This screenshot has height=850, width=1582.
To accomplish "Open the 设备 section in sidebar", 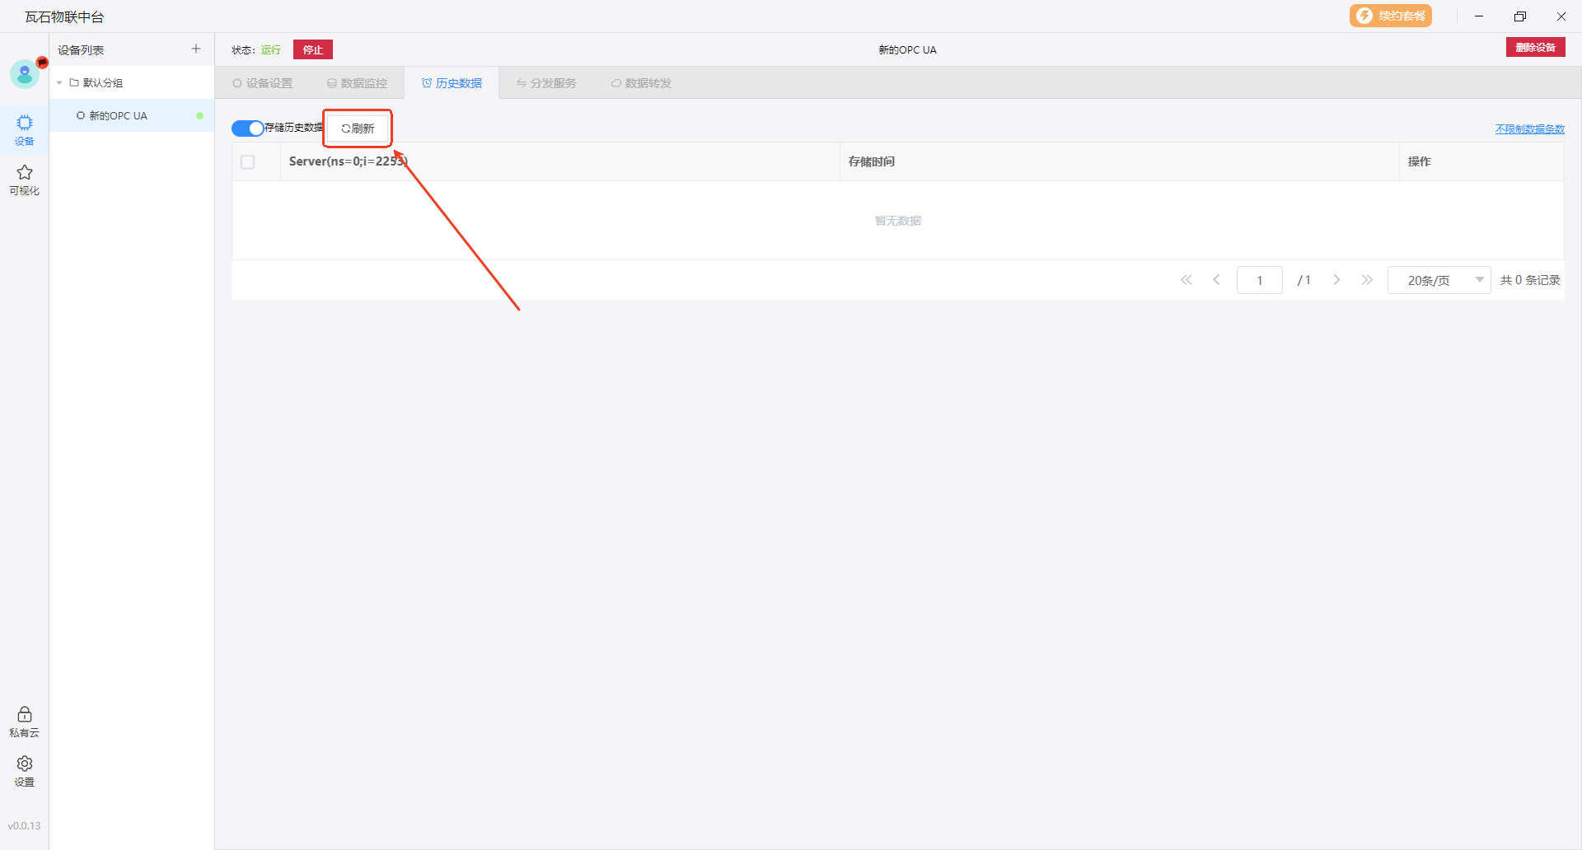I will tap(25, 129).
